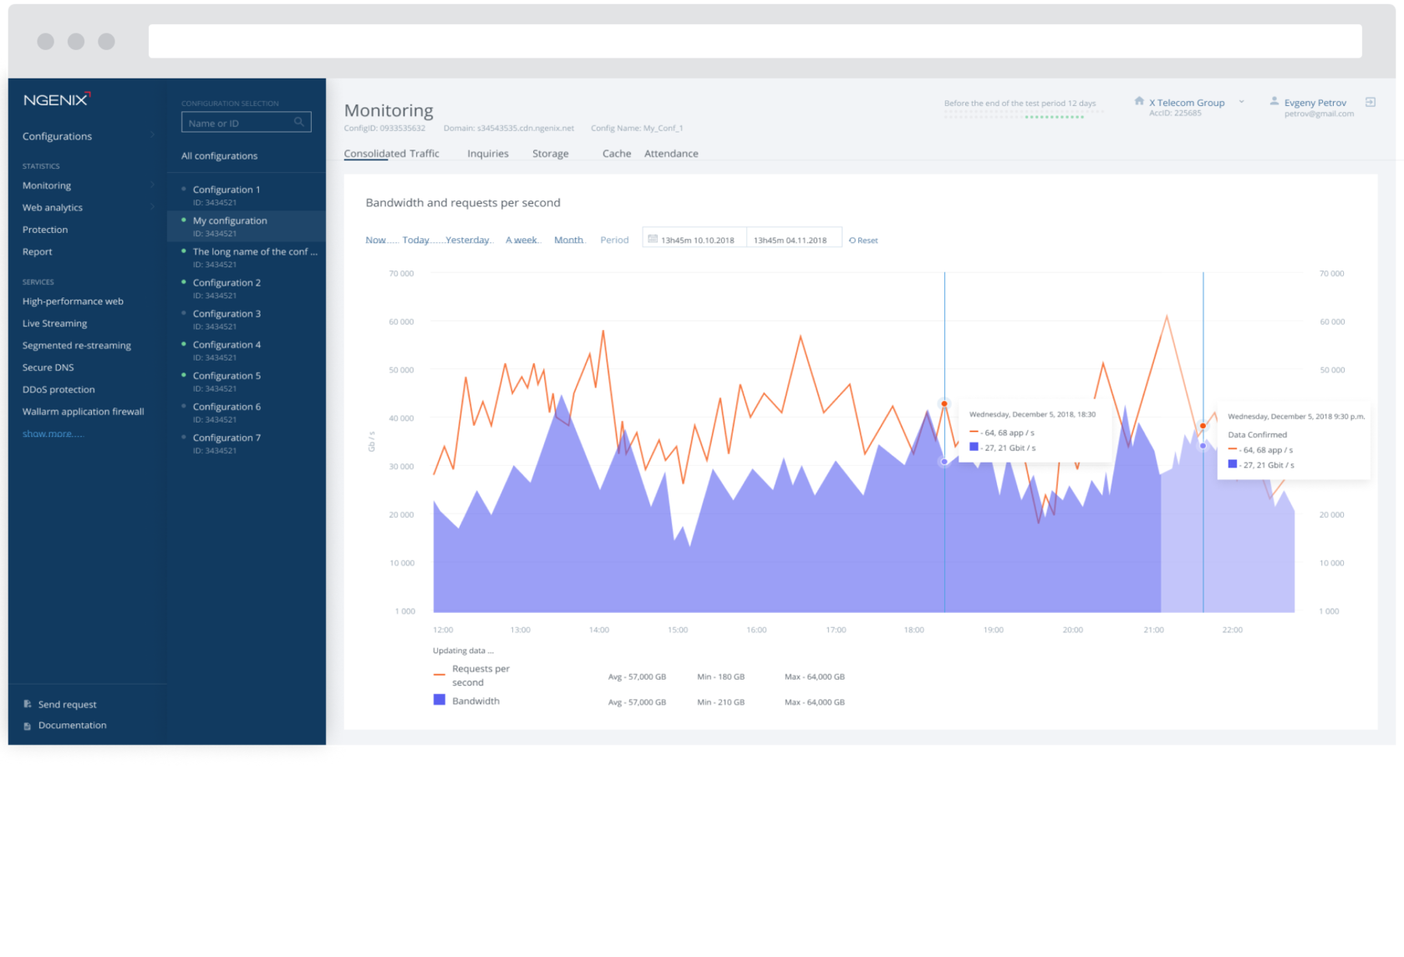Viewport: 1404px width, 957px height.
Task: Switch to the Consolidated Traffic tab
Action: (391, 154)
